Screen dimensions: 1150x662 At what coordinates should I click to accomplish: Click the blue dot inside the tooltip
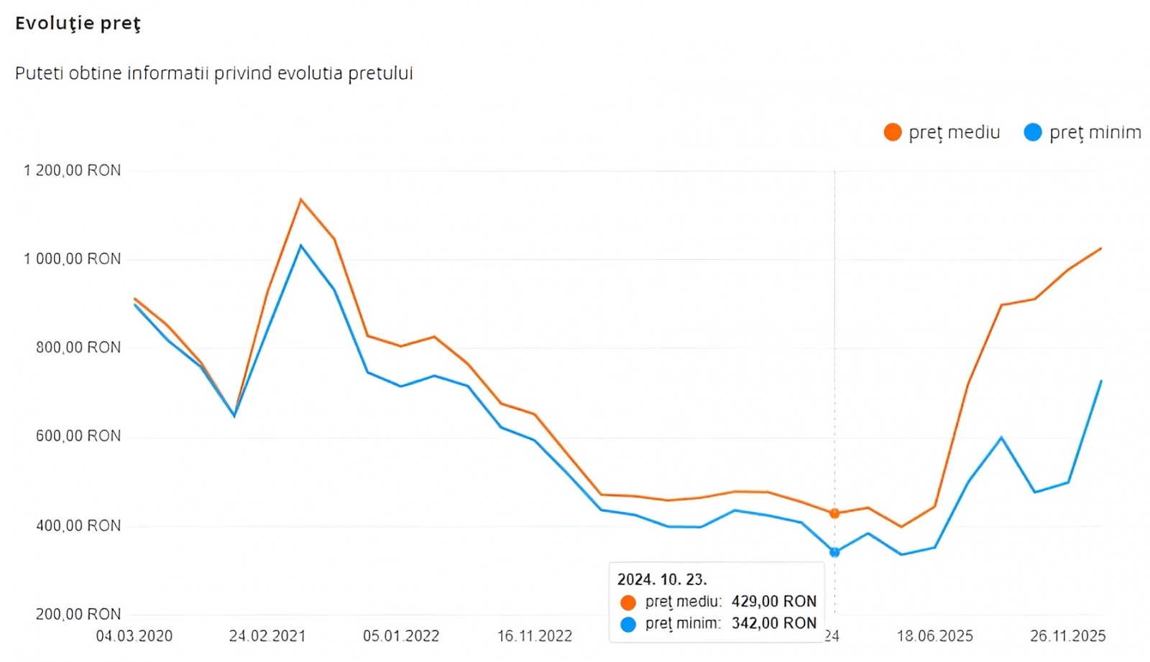628,624
